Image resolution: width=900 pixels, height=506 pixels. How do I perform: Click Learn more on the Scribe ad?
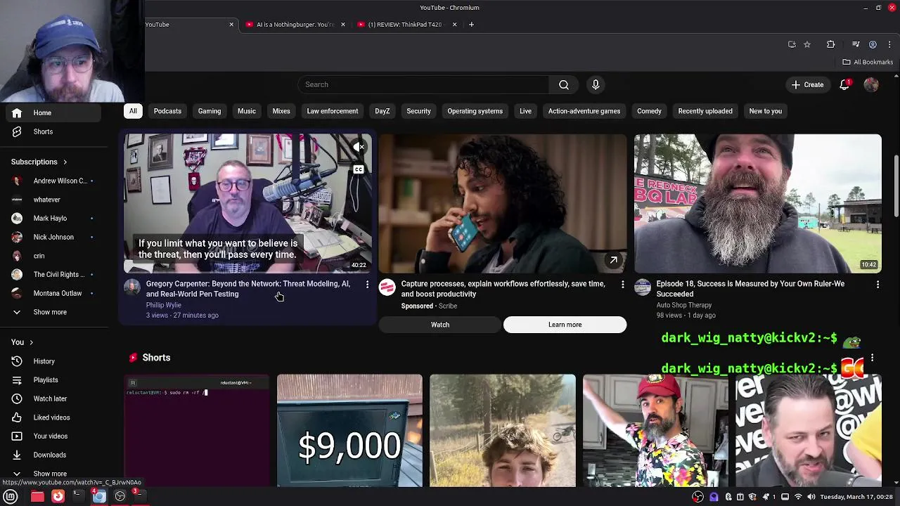tap(565, 325)
